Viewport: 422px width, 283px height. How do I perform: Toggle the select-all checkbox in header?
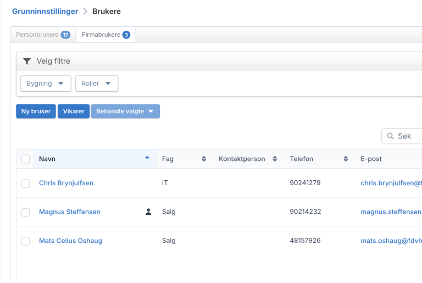26,159
